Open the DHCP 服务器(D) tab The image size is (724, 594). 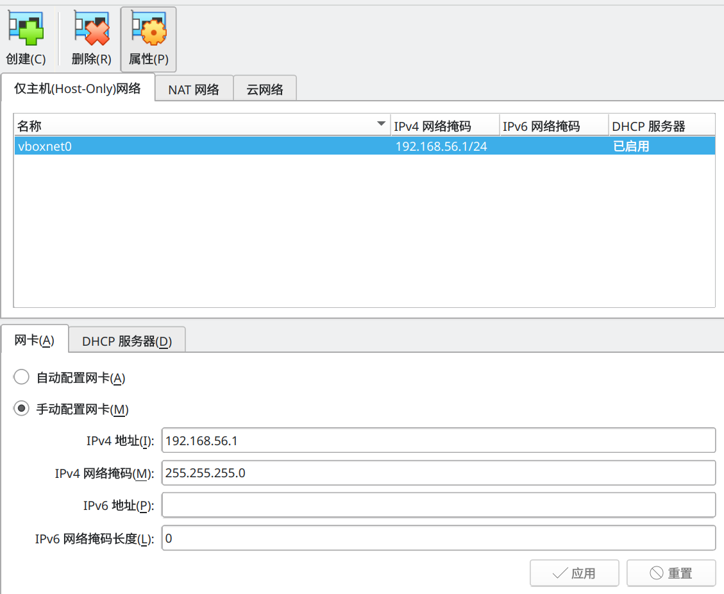click(127, 341)
